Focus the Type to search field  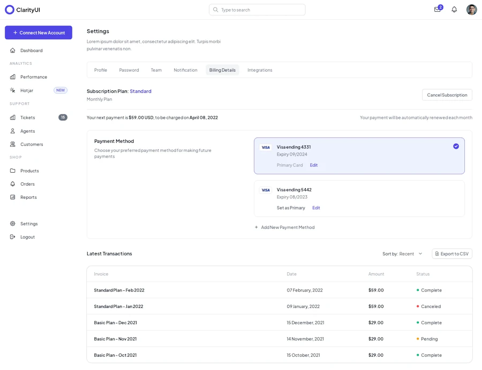click(257, 10)
